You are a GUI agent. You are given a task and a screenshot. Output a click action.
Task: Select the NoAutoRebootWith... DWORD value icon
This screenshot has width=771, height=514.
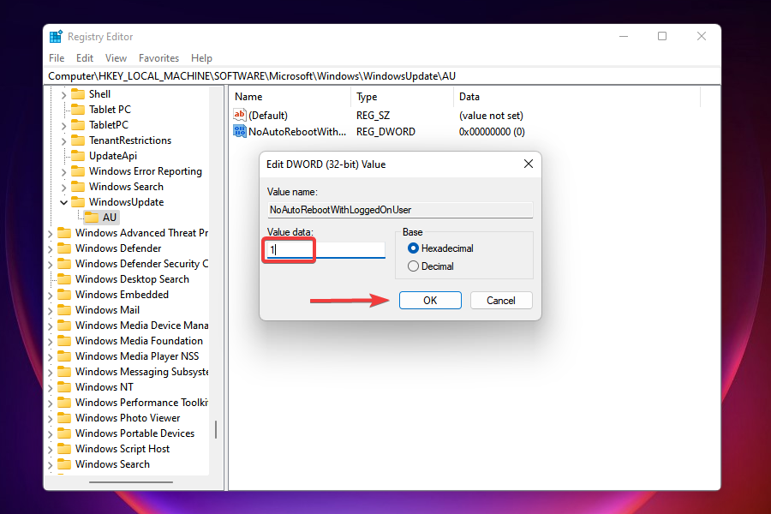pos(240,131)
